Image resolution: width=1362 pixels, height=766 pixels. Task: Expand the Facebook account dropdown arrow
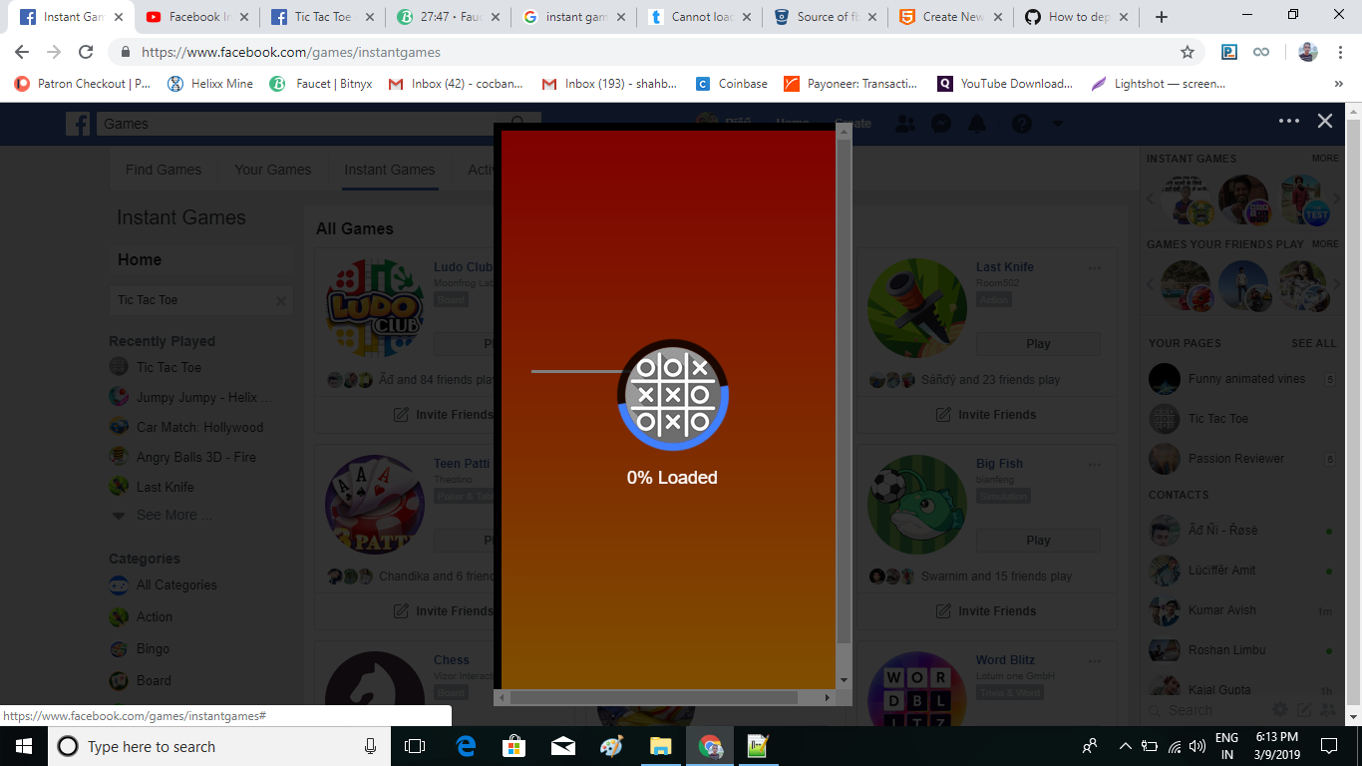click(1057, 124)
